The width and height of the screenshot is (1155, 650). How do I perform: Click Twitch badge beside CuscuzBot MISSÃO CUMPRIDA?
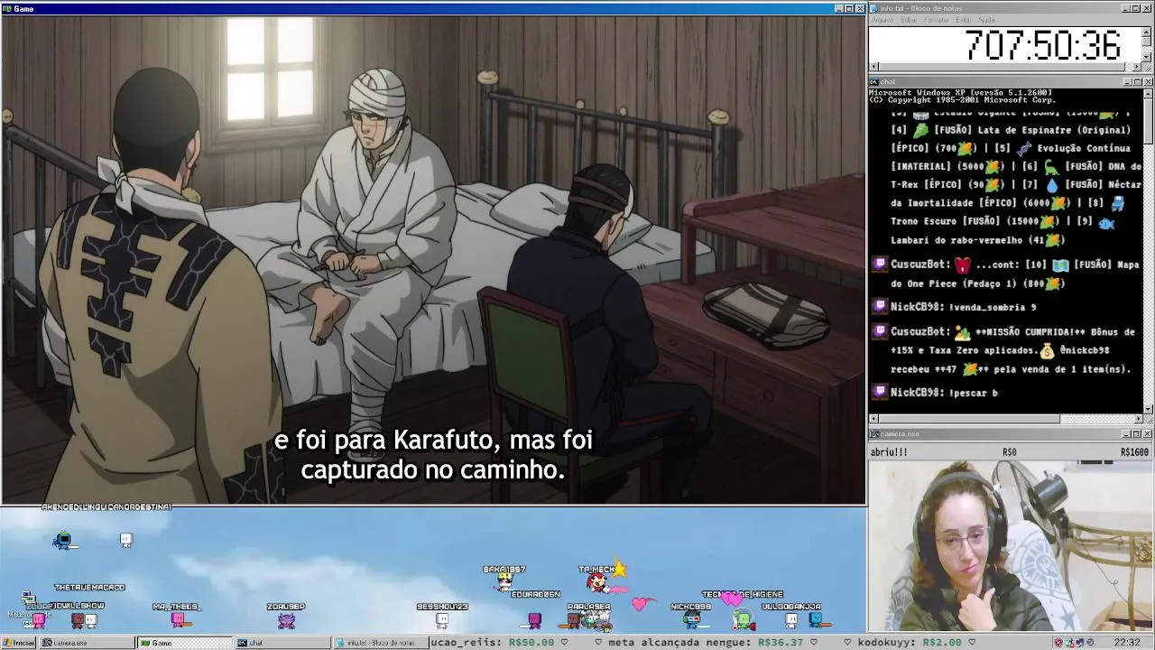pos(880,331)
